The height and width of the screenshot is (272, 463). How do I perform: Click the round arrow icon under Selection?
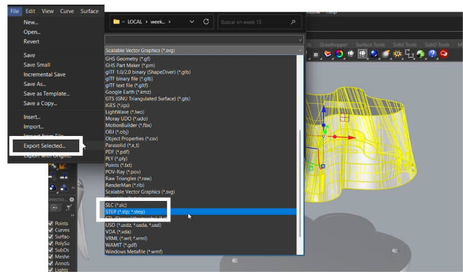54,208
